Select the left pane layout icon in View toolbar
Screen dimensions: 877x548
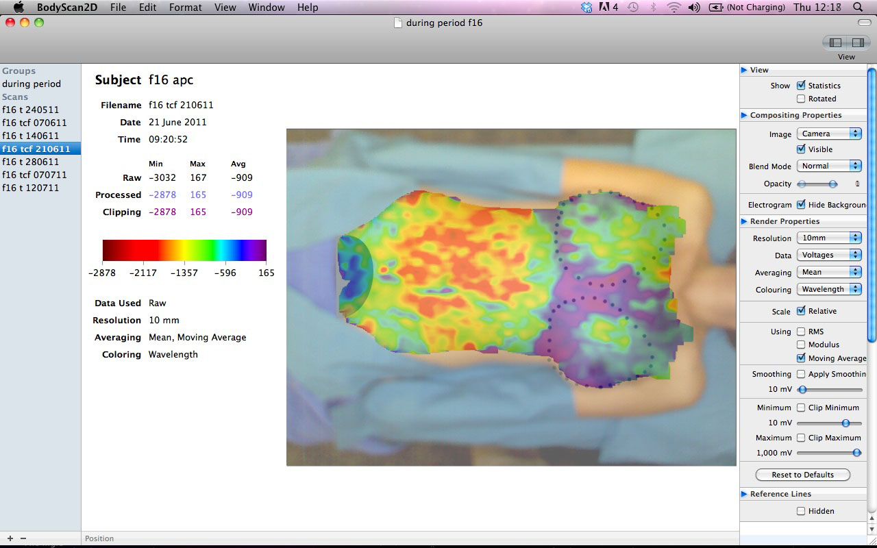(835, 42)
